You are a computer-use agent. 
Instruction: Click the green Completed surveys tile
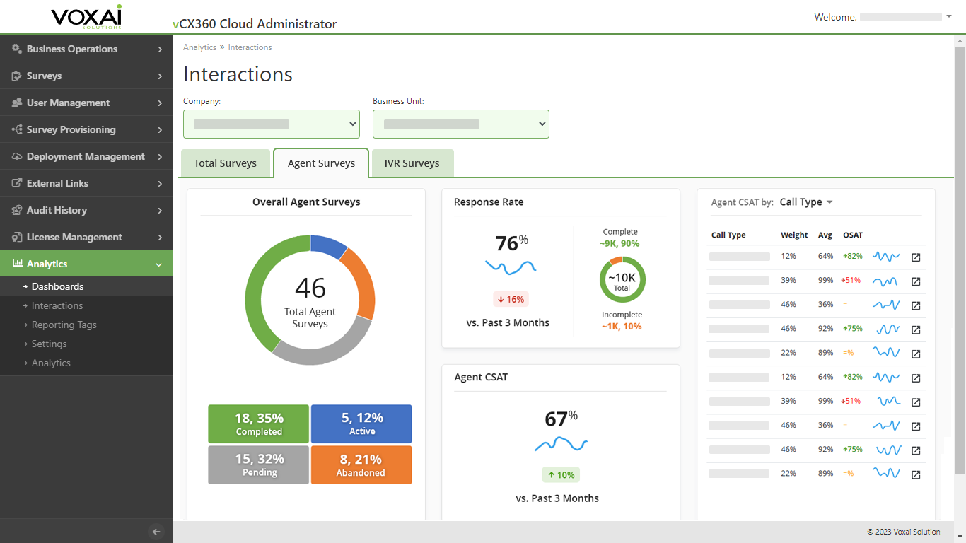pos(258,424)
